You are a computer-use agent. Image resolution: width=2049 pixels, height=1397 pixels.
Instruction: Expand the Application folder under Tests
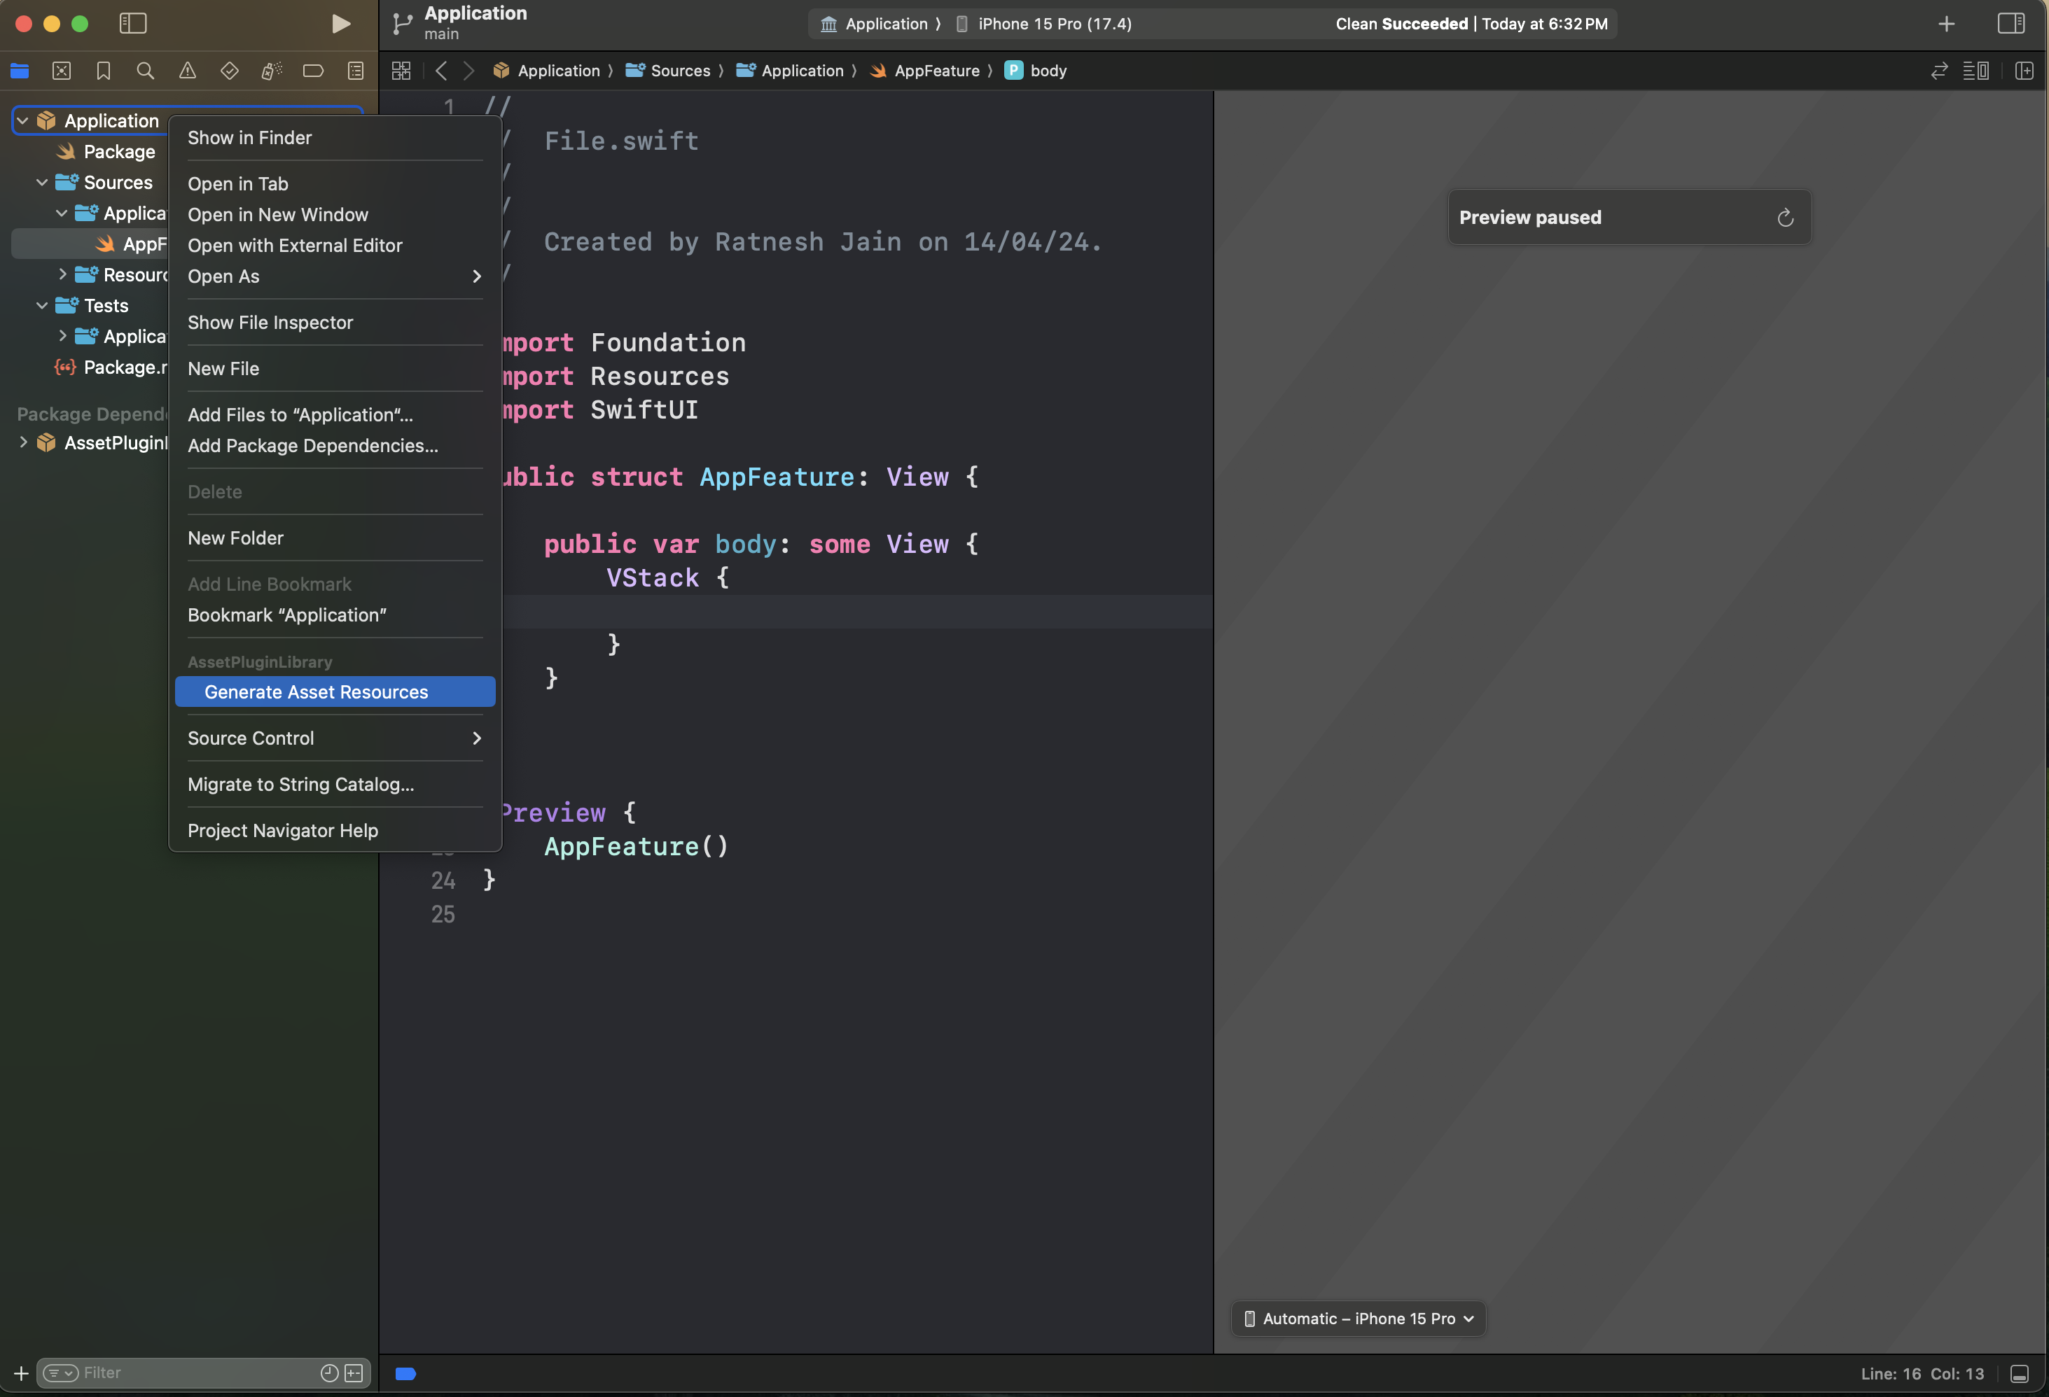(62, 337)
